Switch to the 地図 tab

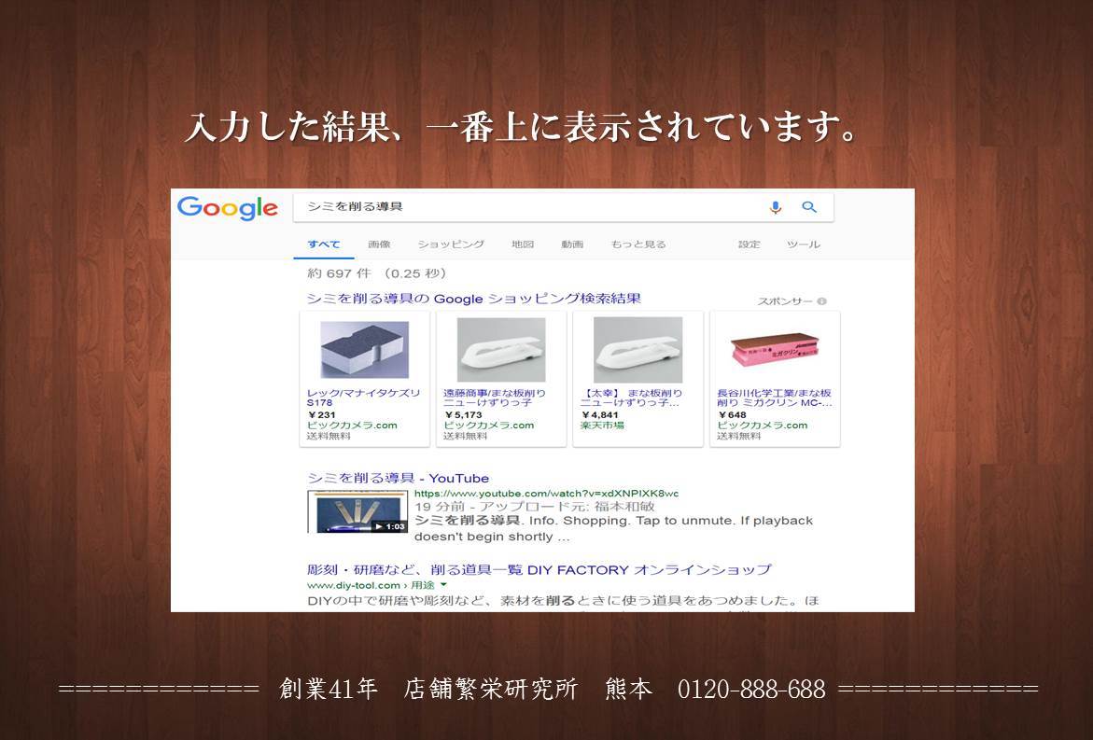[x=523, y=244]
